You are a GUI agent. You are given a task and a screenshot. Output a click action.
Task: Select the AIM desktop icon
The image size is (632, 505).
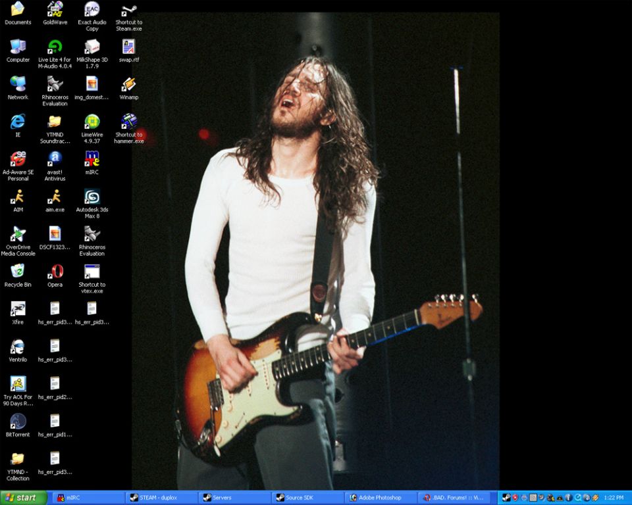pyautogui.click(x=18, y=201)
